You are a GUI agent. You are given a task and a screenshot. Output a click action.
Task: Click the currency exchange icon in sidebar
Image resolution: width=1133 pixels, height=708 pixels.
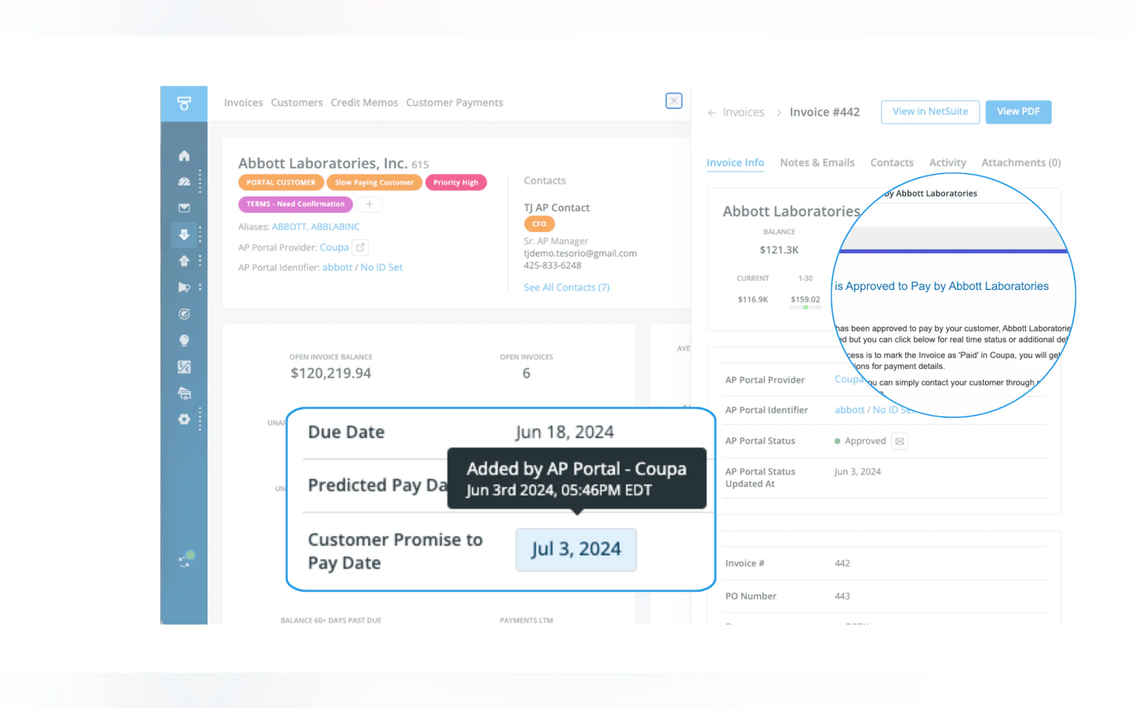[x=184, y=366]
